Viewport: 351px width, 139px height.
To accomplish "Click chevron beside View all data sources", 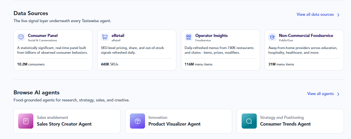I will 338,15.
